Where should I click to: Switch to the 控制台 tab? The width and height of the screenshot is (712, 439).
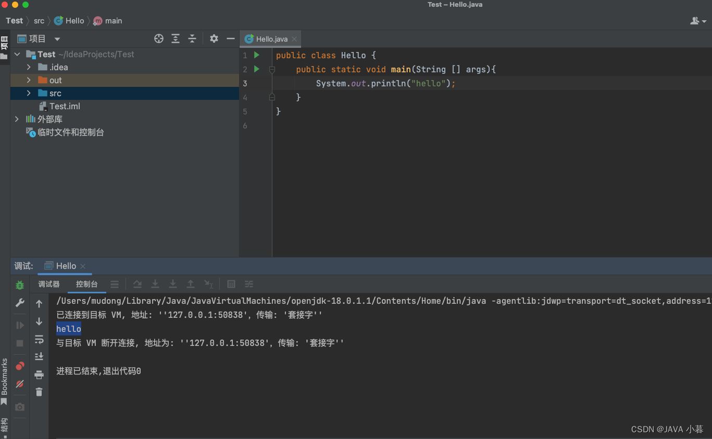[x=86, y=284]
